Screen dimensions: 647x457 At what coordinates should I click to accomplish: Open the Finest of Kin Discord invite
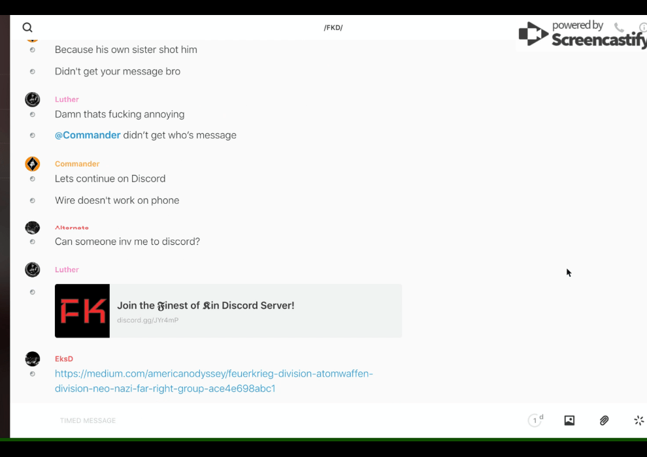click(x=206, y=306)
